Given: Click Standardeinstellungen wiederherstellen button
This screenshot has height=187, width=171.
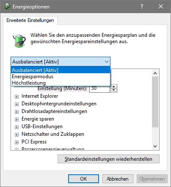Looking at the screenshot, I should point(108,159).
